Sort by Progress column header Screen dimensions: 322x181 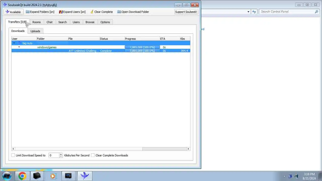point(142,39)
